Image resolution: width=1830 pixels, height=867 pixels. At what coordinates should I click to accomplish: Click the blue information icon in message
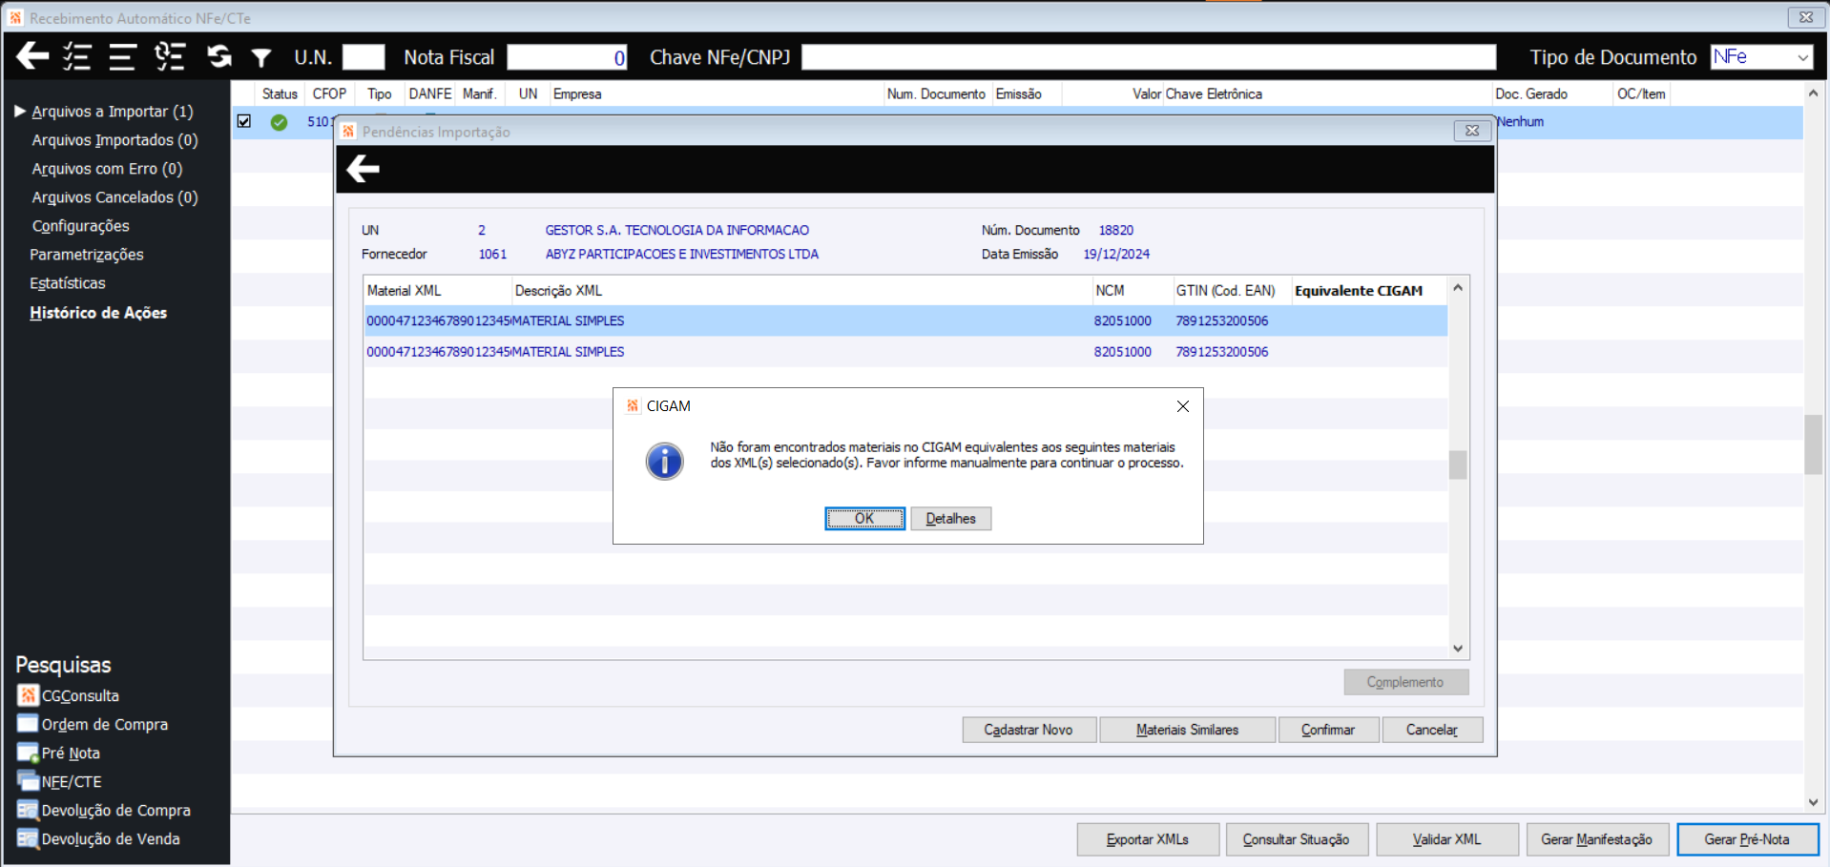(664, 461)
